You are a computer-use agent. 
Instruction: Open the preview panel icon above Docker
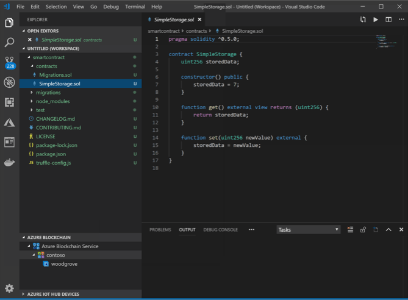pyautogui.click(x=9, y=142)
